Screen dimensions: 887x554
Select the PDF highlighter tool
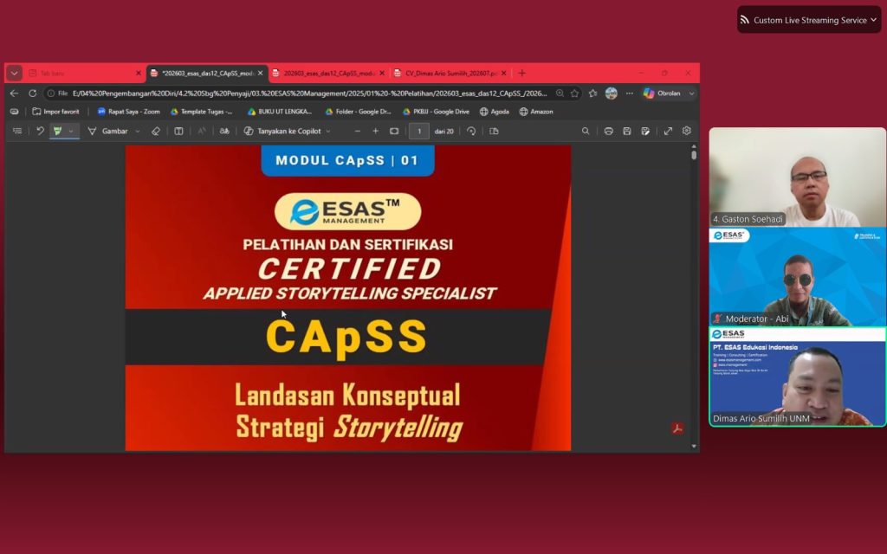point(57,132)
